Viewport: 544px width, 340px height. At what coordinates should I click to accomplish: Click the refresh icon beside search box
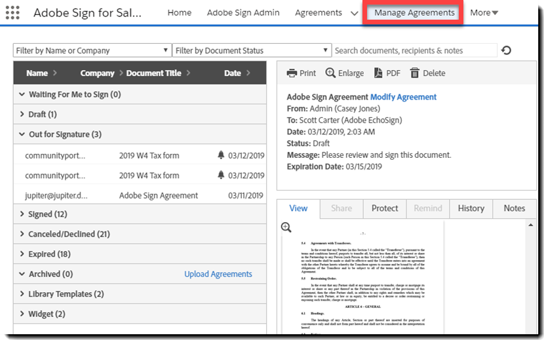pyautogui.click(x=506, y=50)
